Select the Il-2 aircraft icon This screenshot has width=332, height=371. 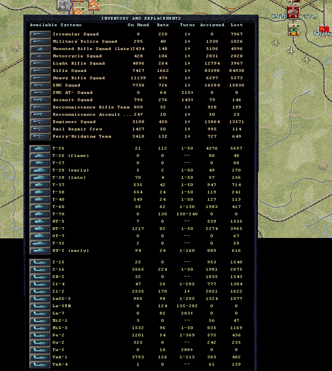tap(40, 291)
